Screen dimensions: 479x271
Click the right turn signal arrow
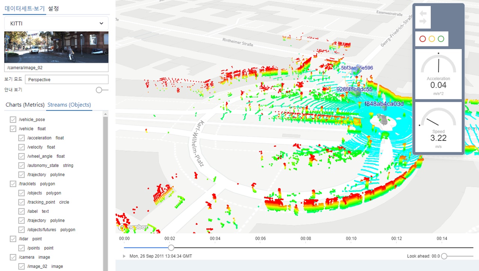tap(423, 21)
